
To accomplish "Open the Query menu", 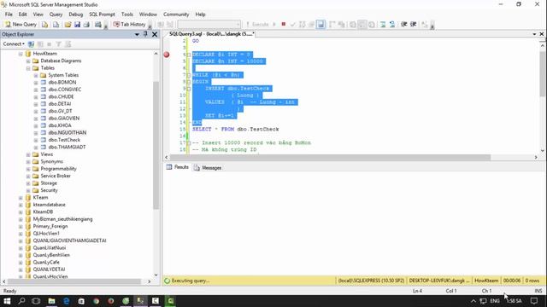I will pos(56,14).
